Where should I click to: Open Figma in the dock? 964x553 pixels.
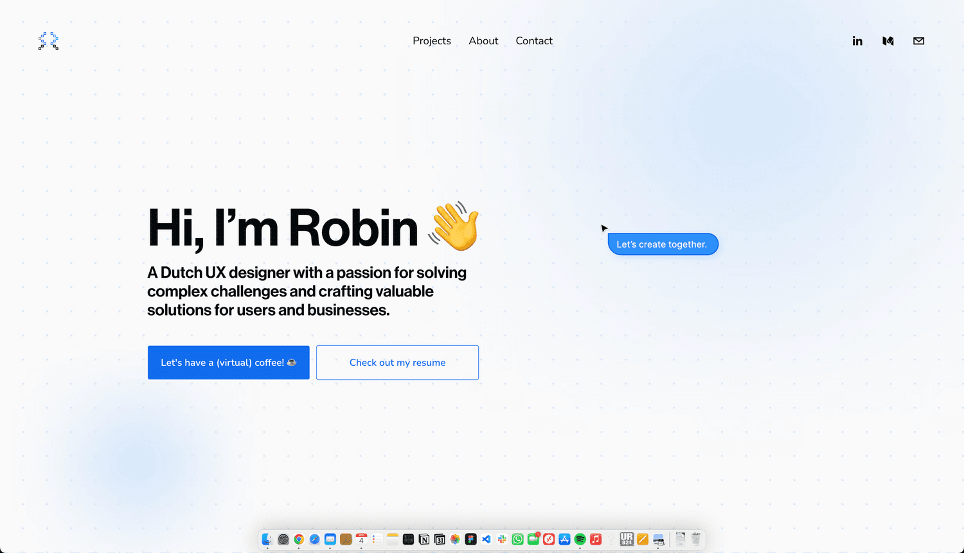point(471,539)
